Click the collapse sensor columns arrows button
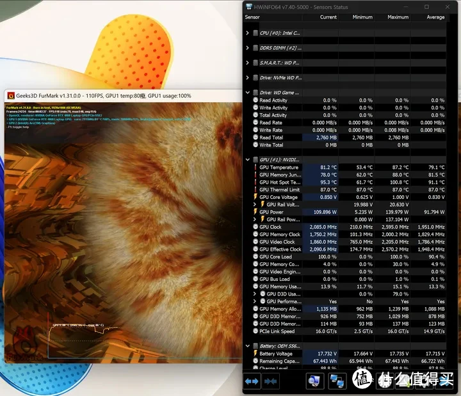This screenshot has width=461, height=396. point(270,381)
